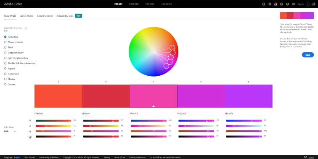Open Community Guidelines footer link

(49, 157)
